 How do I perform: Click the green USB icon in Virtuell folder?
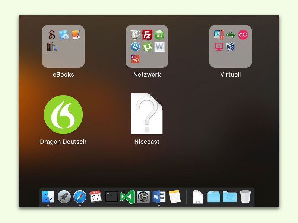(x=231, y=35)
